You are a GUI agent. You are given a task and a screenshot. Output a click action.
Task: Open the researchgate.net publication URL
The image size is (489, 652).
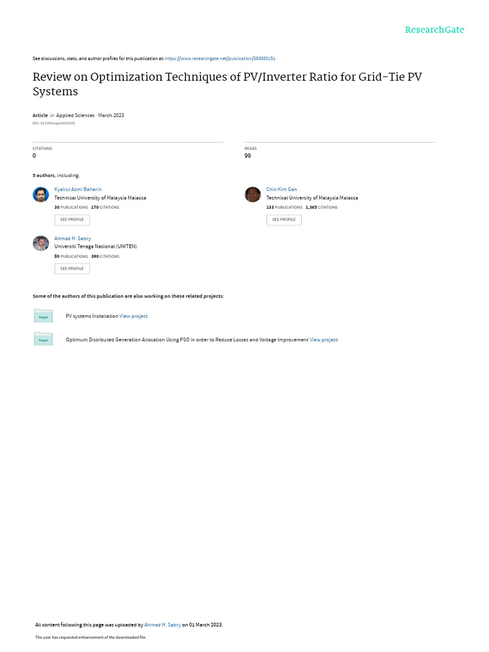(220, 59)
